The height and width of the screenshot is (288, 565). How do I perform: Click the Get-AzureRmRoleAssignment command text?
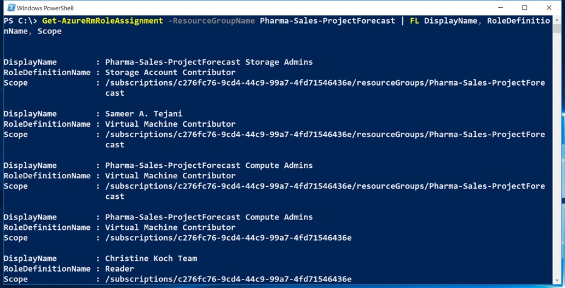[102, 21]
